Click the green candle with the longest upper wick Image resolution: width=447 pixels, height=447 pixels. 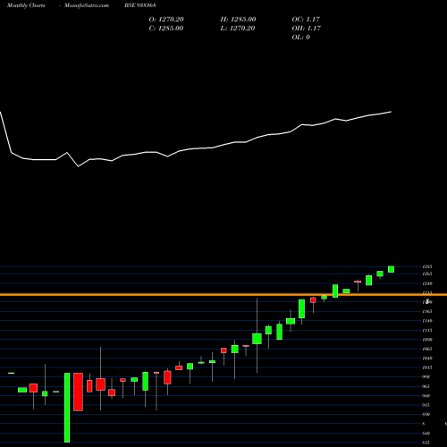tap(257, 339)
